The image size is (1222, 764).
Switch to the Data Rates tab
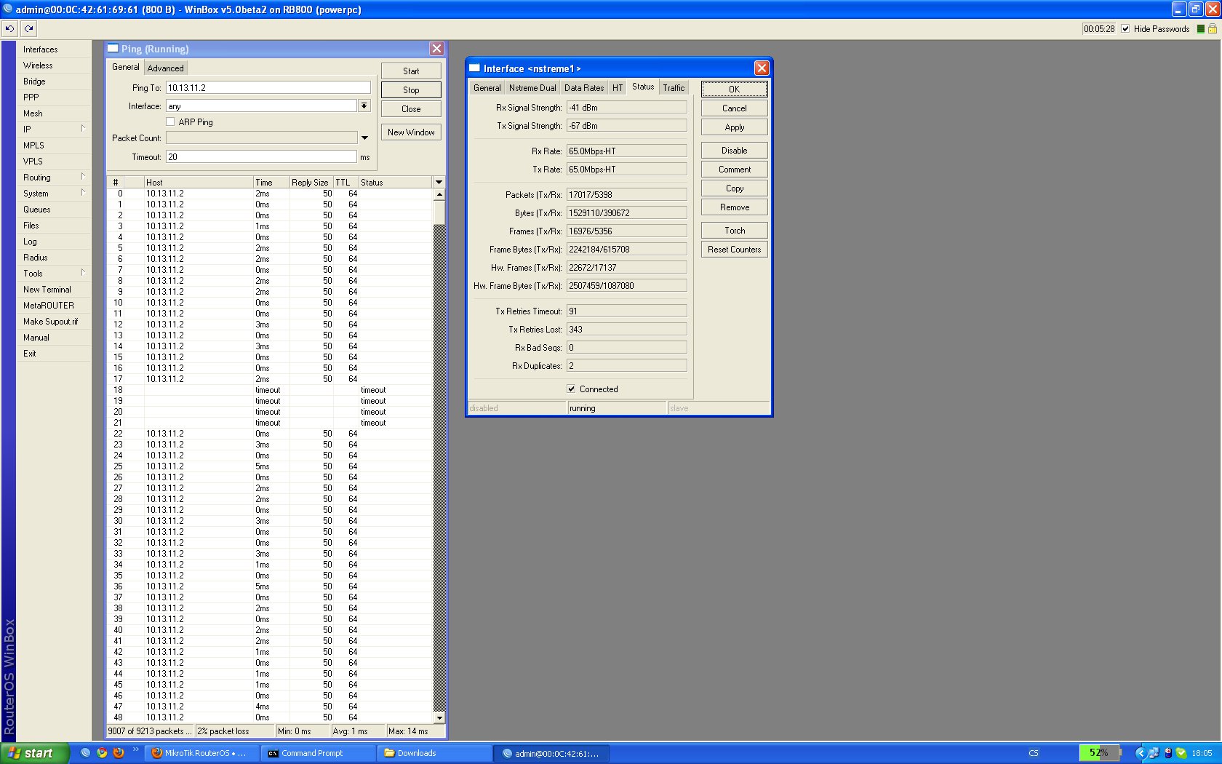(x=584, y=88)
